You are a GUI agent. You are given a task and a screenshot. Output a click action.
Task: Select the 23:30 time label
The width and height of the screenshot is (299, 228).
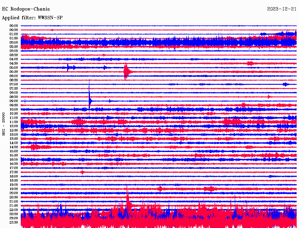pyautogui.click(x=14, y=222)
